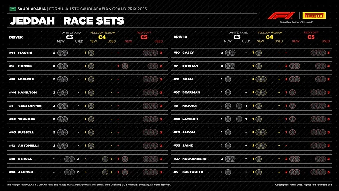This screenshot has height=191, width=339.
Task: Click Hadjar's used hard tyre icon
Action: [x=239, y=106]
